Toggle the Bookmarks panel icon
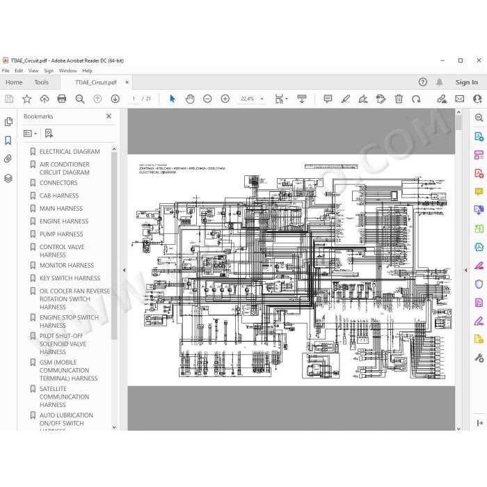 click(8, 141)
